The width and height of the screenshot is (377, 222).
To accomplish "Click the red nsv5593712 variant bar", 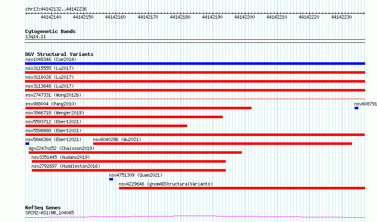I will pos(106,126).
